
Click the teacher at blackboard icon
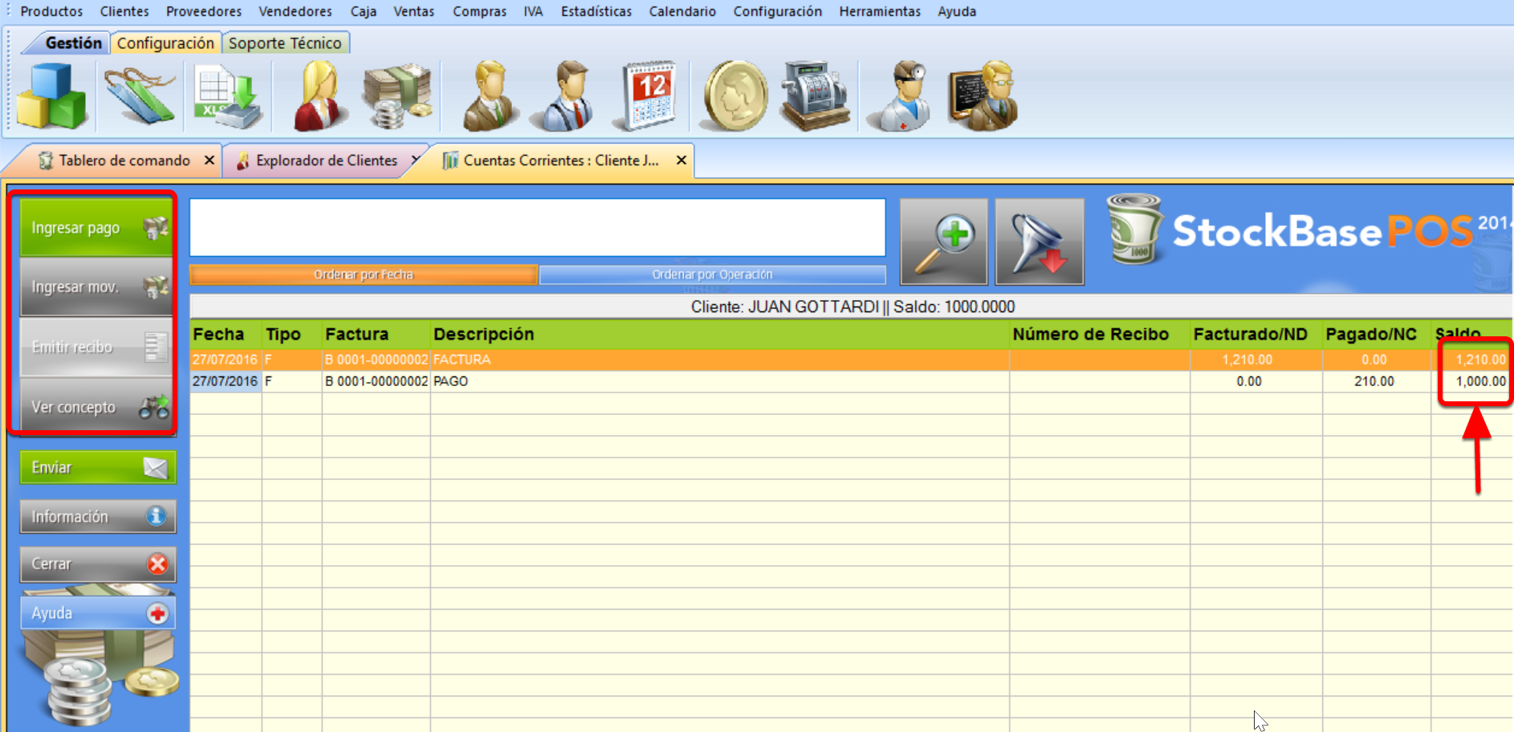tap(984, 96)
